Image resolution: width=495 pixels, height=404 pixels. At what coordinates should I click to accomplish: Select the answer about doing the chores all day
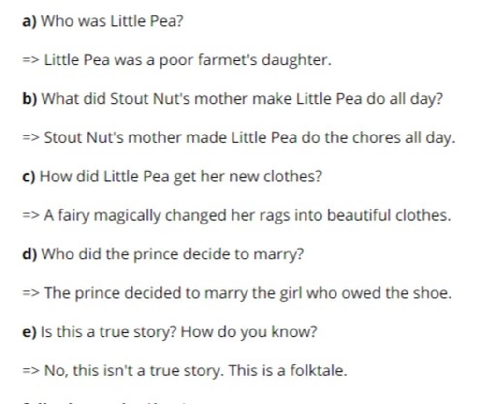(x=249, y=138)
